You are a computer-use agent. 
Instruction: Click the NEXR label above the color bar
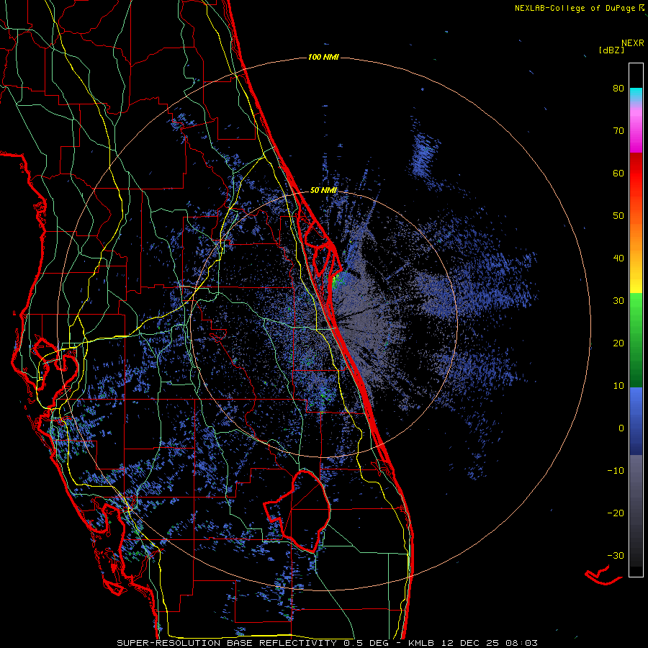tap(632, 43)
